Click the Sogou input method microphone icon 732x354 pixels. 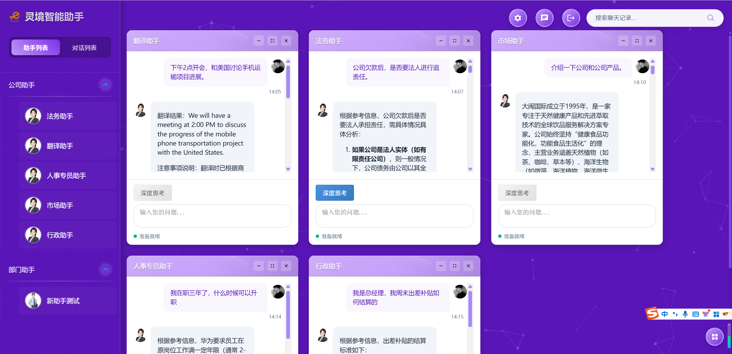tap(685, 314)
